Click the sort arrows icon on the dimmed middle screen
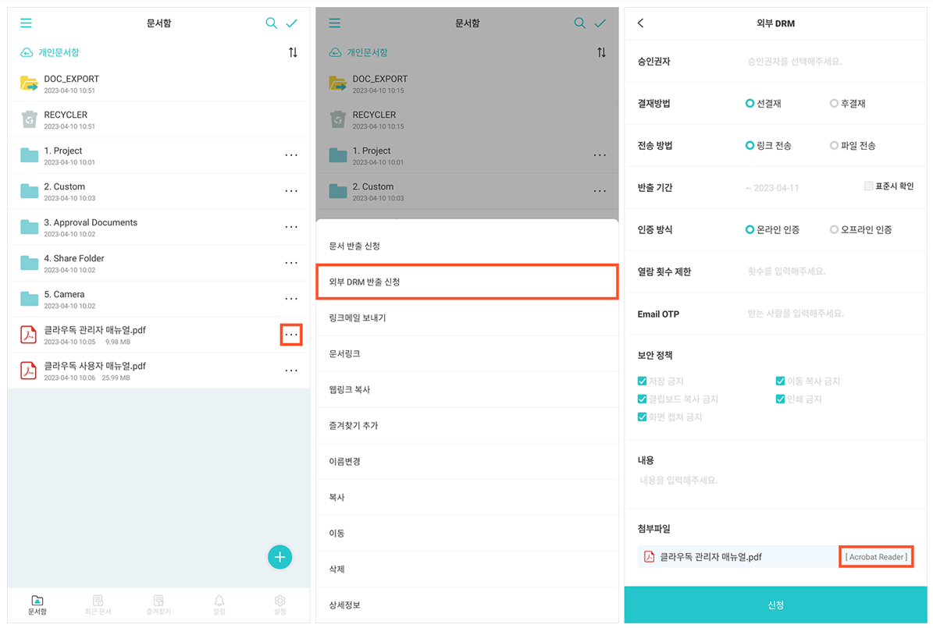The width and height of the screenshot is (933, 628). point(602,52)
